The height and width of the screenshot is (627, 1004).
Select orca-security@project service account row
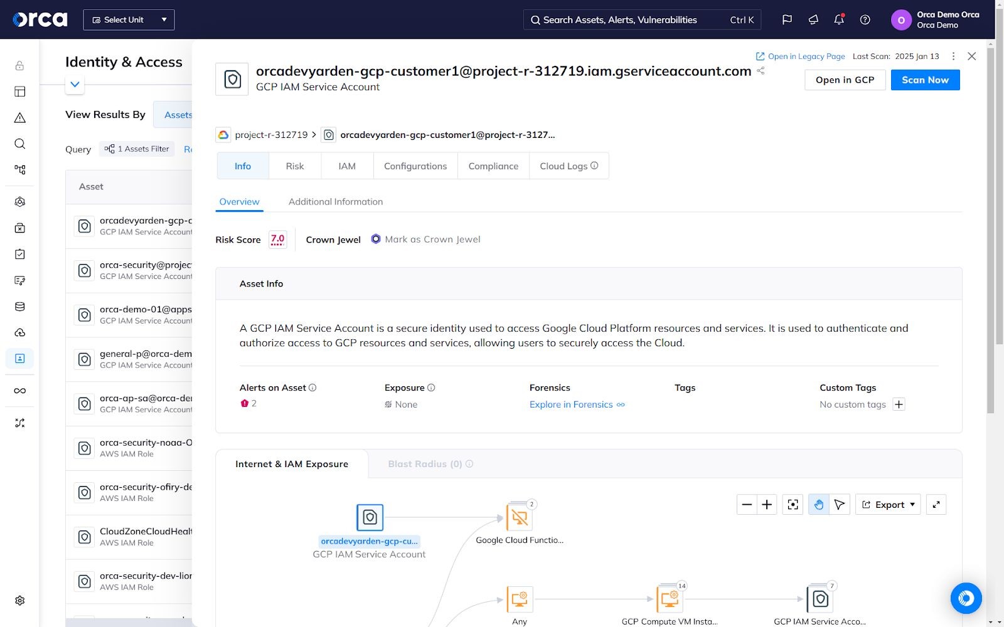point(129,270)
